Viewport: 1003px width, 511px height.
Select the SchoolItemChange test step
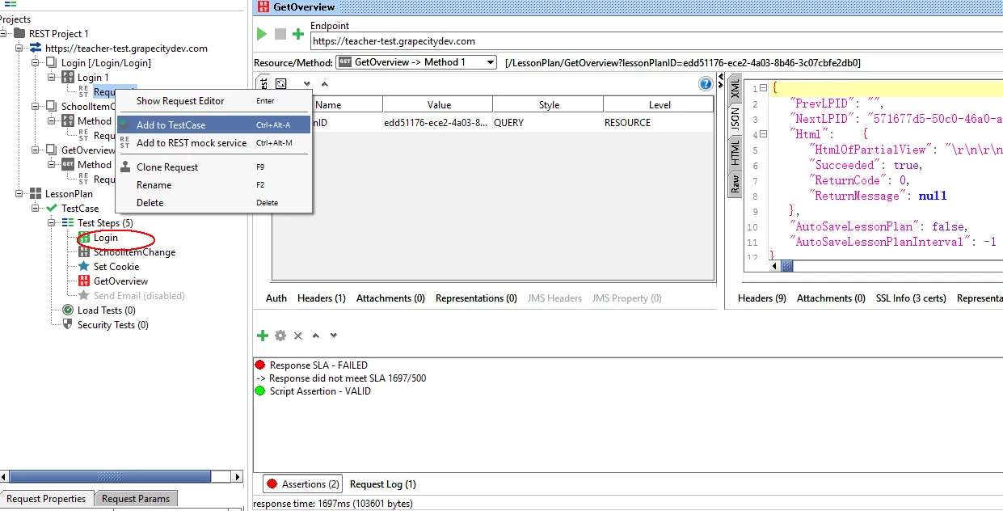(134, 252)
